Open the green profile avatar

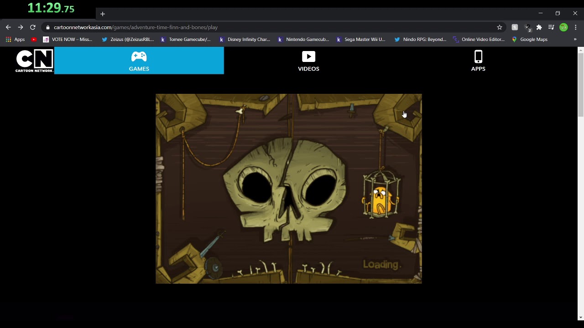tap(563, 27)
